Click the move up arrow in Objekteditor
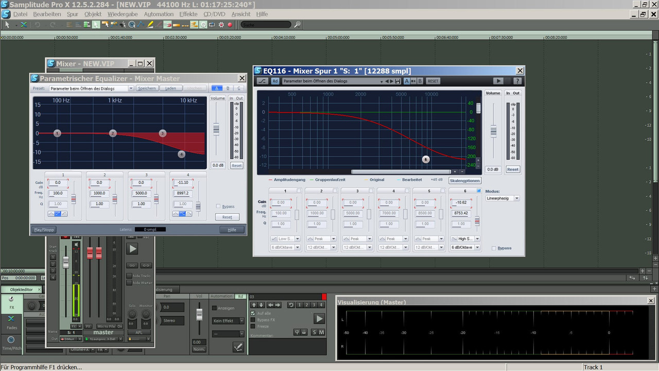Image resolution: width=659 pixels, height=371 pixels. click(254, 305)
